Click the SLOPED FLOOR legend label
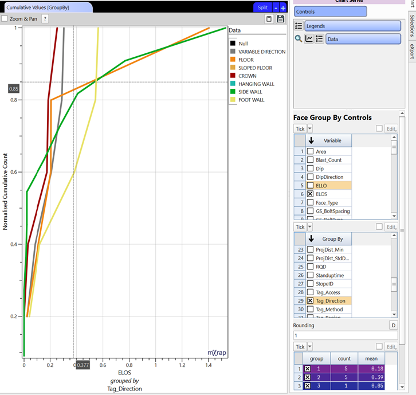 255,68
